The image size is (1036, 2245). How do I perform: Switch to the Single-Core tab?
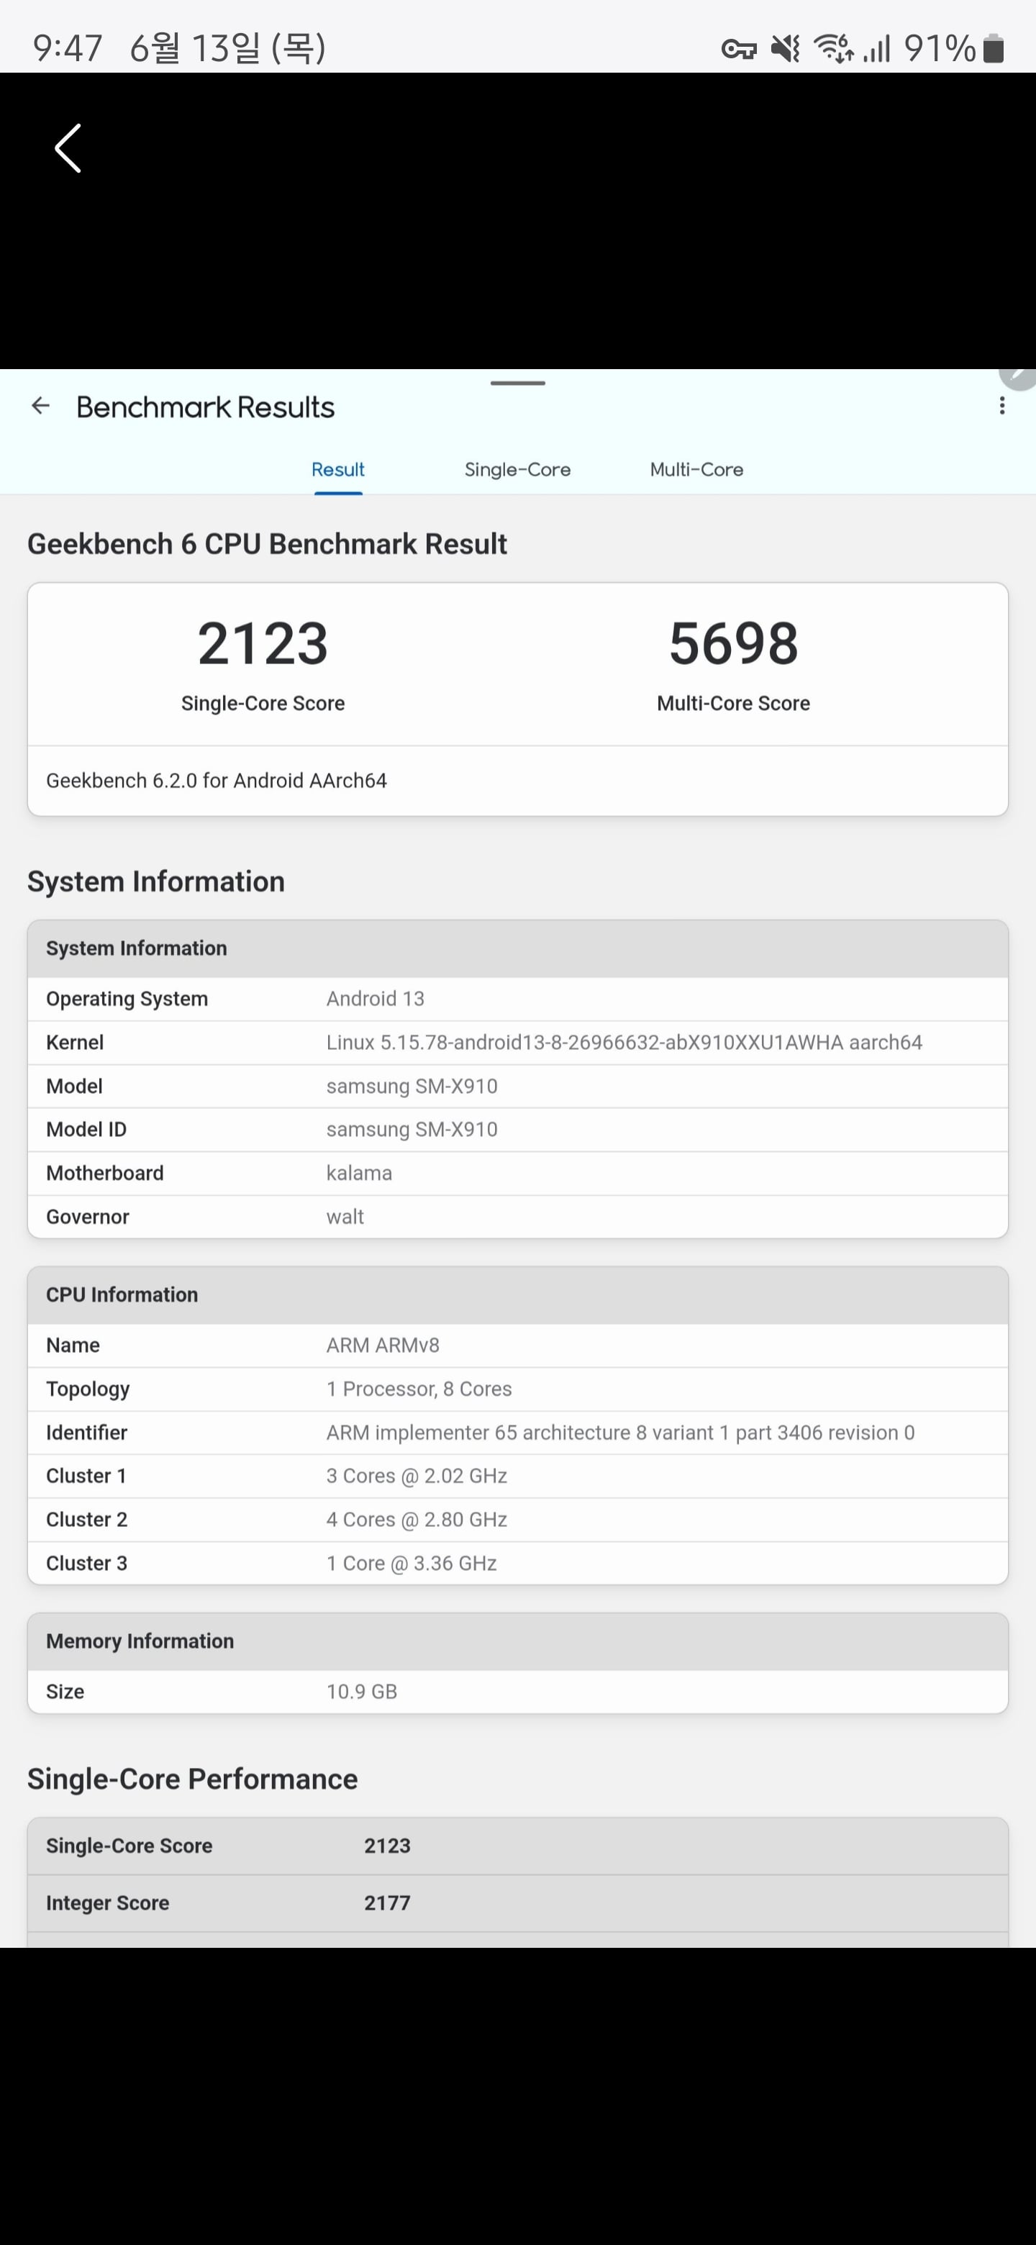click(517, 470)
